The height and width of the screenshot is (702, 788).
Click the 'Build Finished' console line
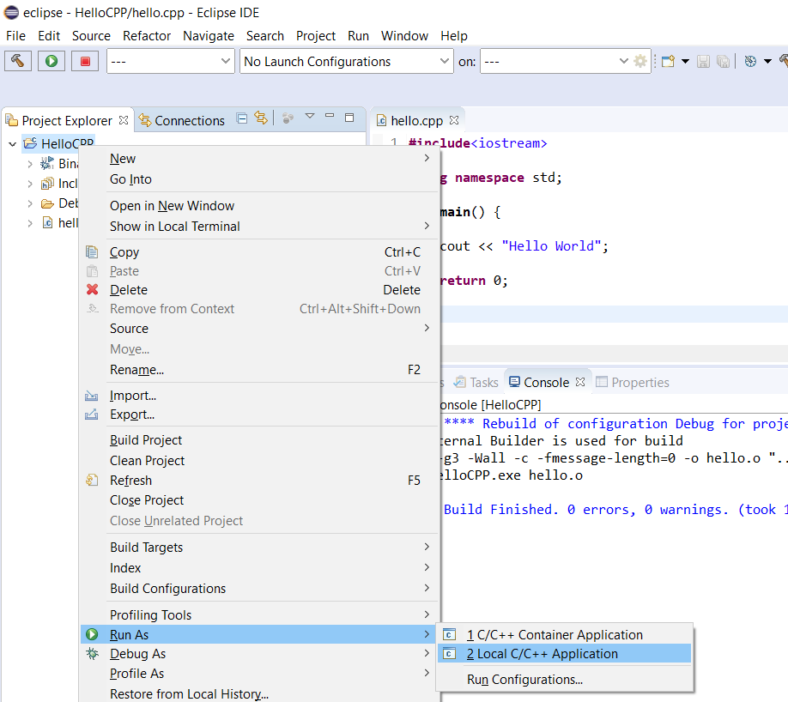point(615,510)
